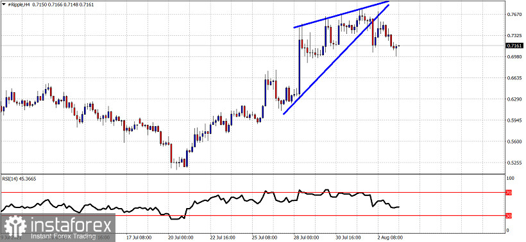Viewport: 526px width, 242px height.
Task: Click the current price tag 0.7161
Action: pyautogui.click(x=514, y=46)
